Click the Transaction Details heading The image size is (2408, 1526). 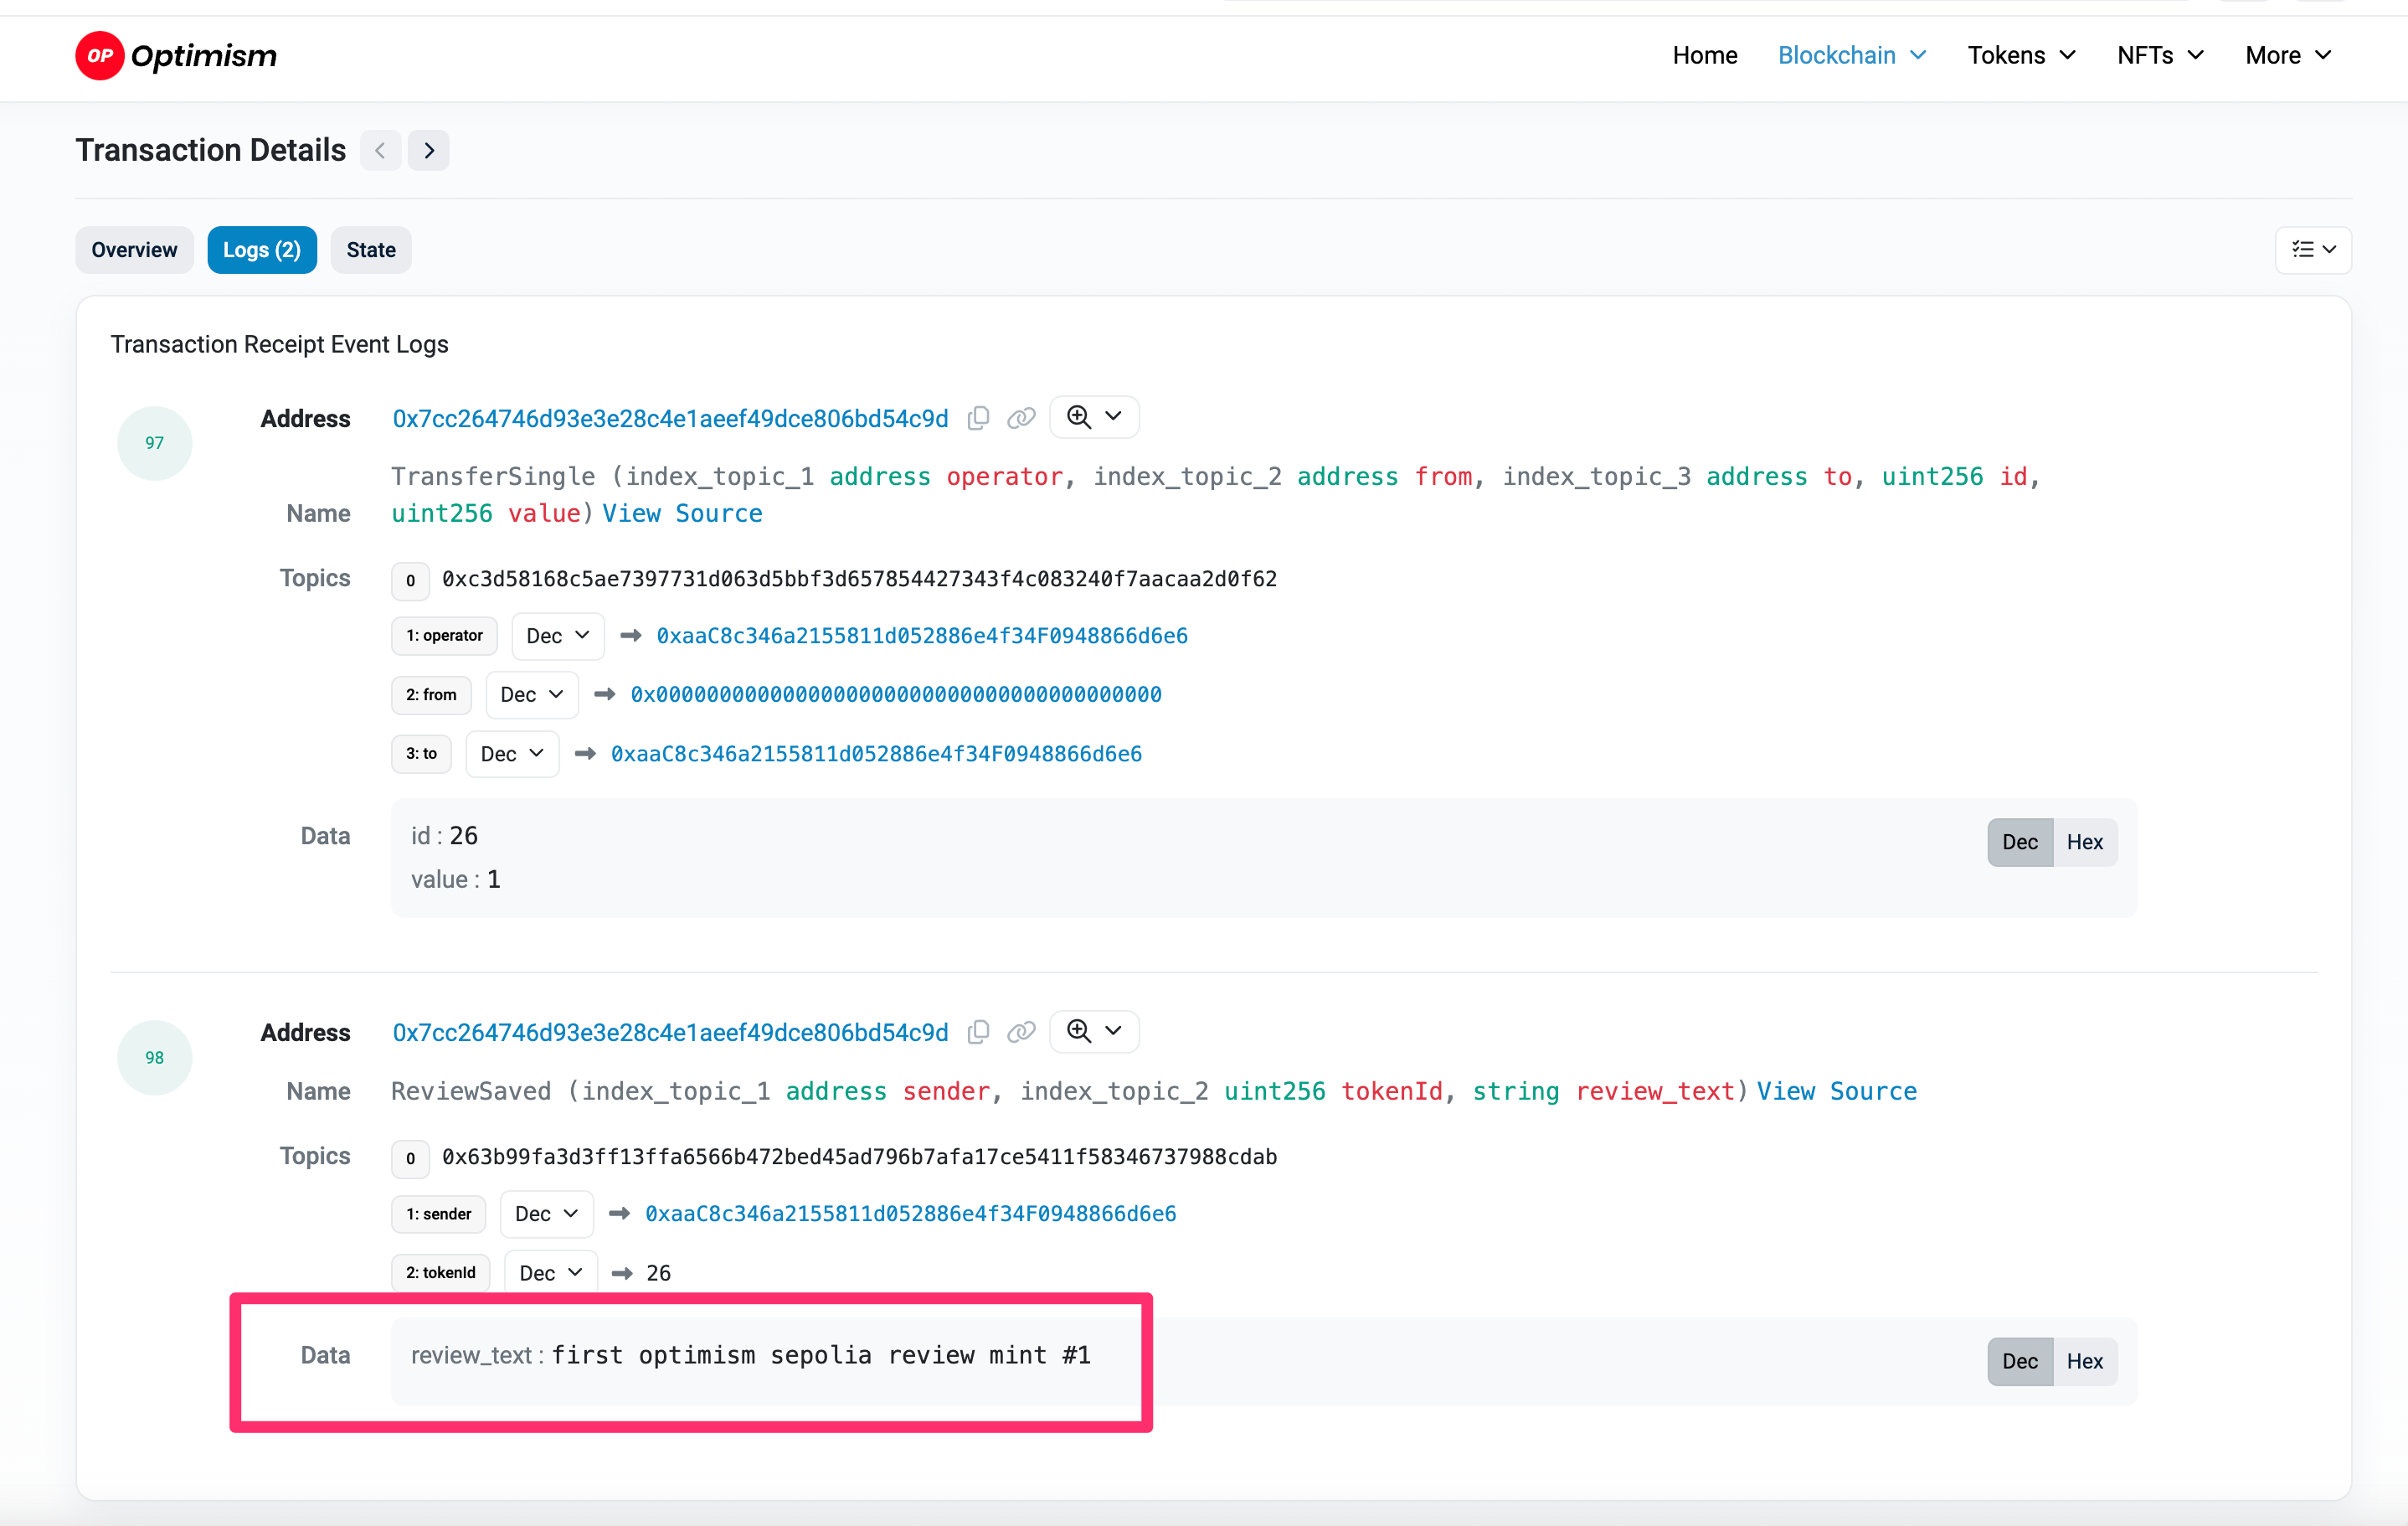(x=210, y=150)
